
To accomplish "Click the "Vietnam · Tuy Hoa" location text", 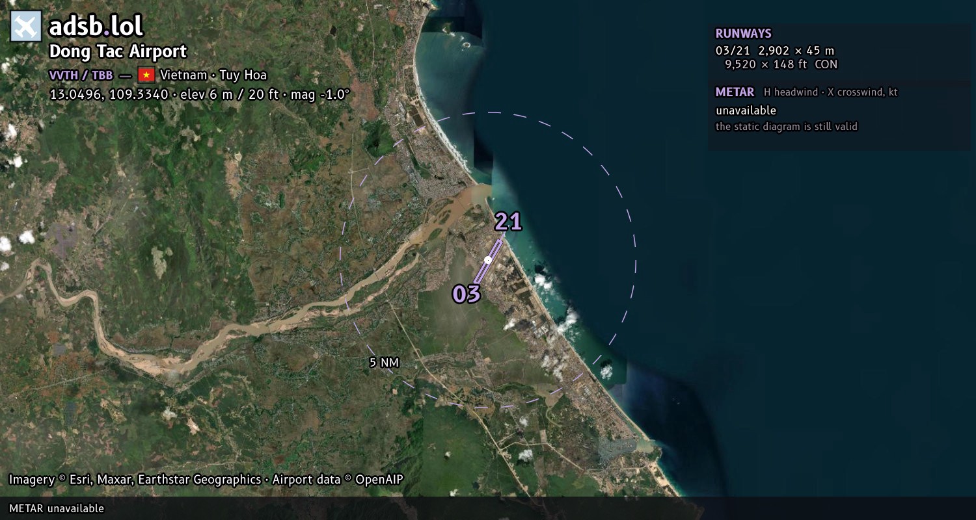I will (x=213, y=75).
